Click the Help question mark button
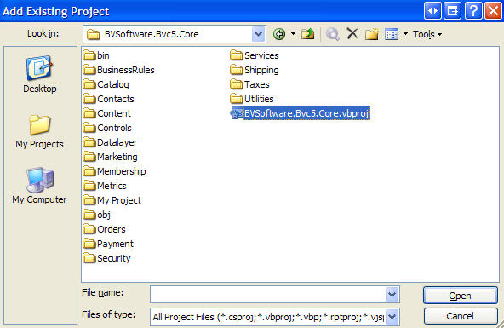This screenshot has width=504, height=328. [473, 10]
